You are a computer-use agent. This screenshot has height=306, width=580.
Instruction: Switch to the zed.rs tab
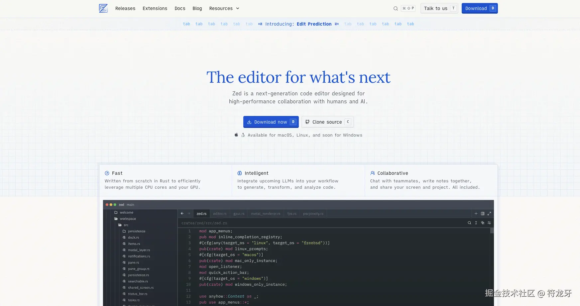(201, 214)
